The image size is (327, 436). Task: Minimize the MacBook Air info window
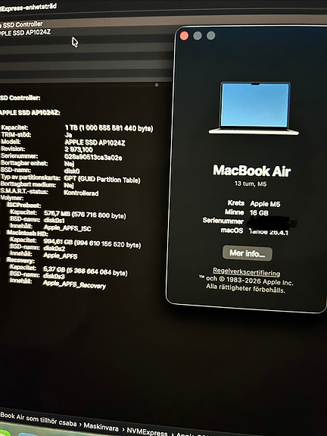pyautogui.click(x=198, y=36)
